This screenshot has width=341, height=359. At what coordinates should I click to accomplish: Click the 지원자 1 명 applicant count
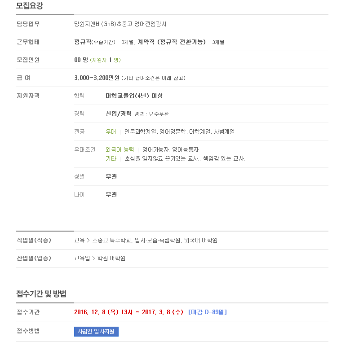coord(105,60)
